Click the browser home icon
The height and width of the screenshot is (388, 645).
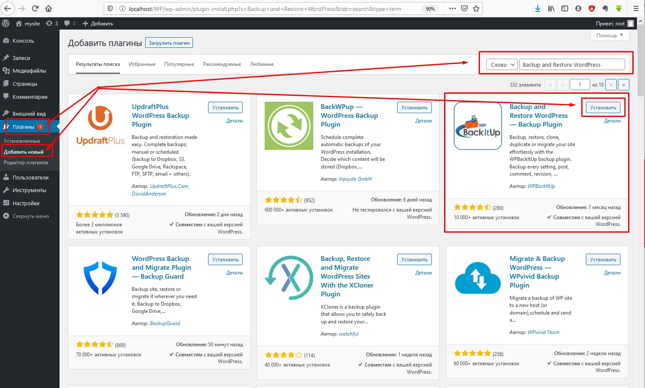point(49,8)
